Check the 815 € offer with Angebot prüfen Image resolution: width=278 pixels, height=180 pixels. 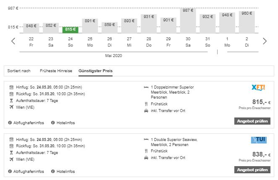252,121
